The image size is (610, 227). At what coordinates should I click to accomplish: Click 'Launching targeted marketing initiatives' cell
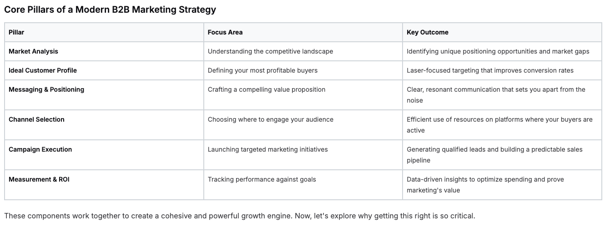[x=303, y=155]
